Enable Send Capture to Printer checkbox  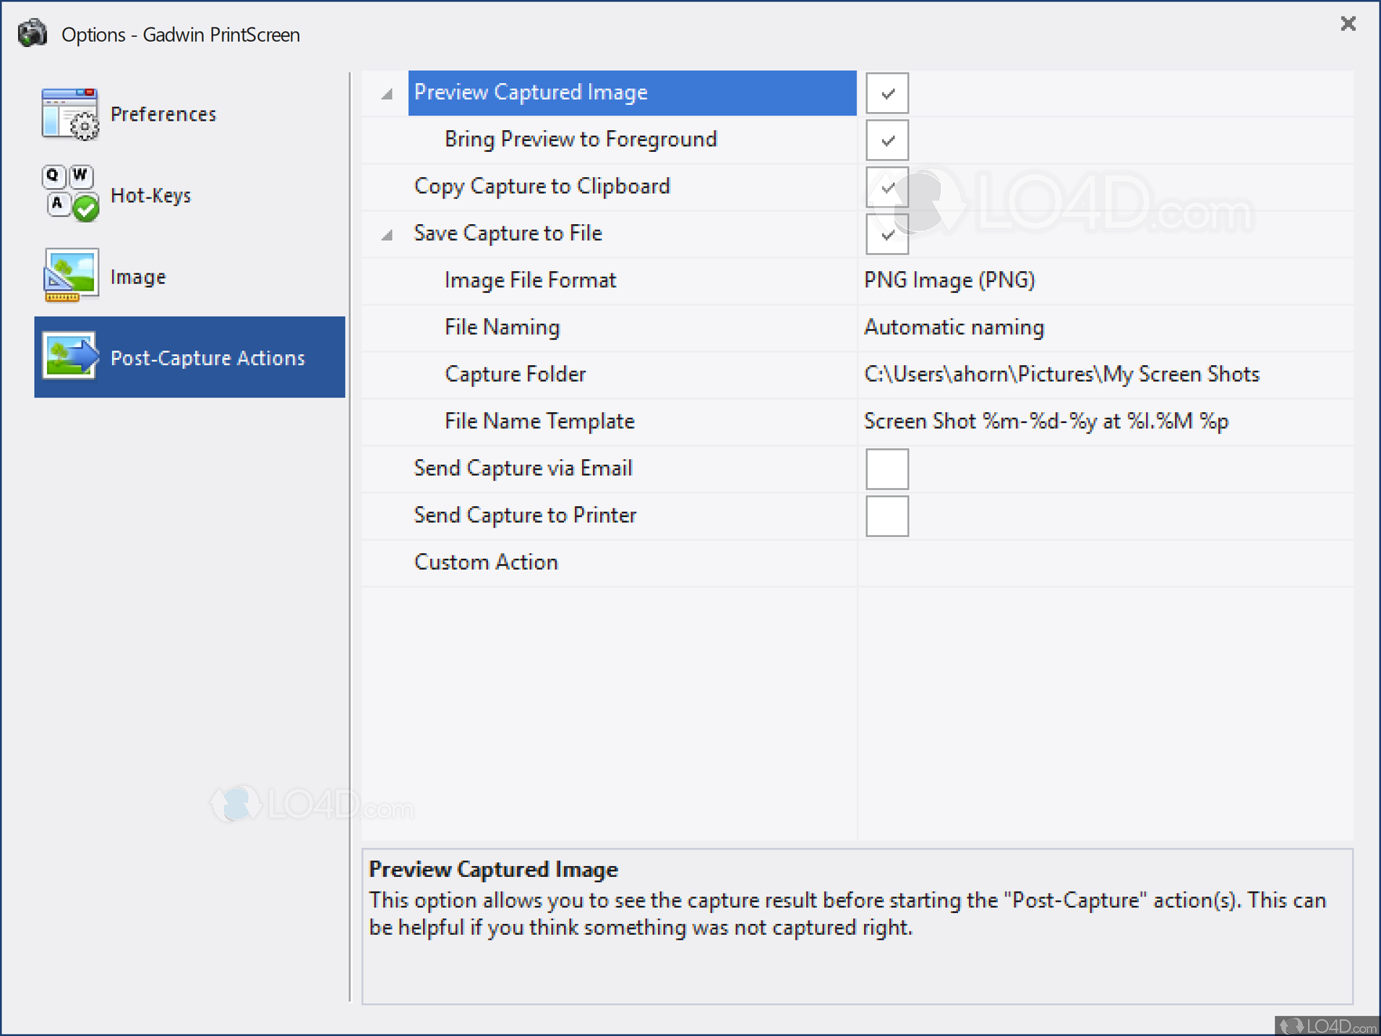887,516
